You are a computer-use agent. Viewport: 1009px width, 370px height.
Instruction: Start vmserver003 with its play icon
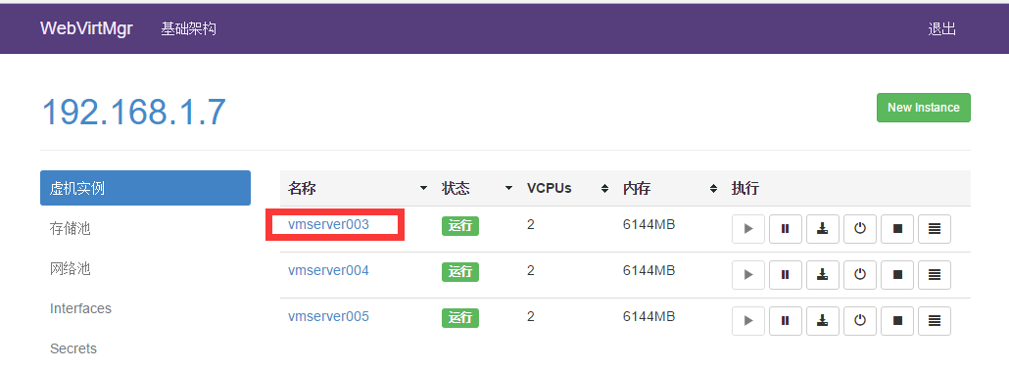[x=747, y=229]
